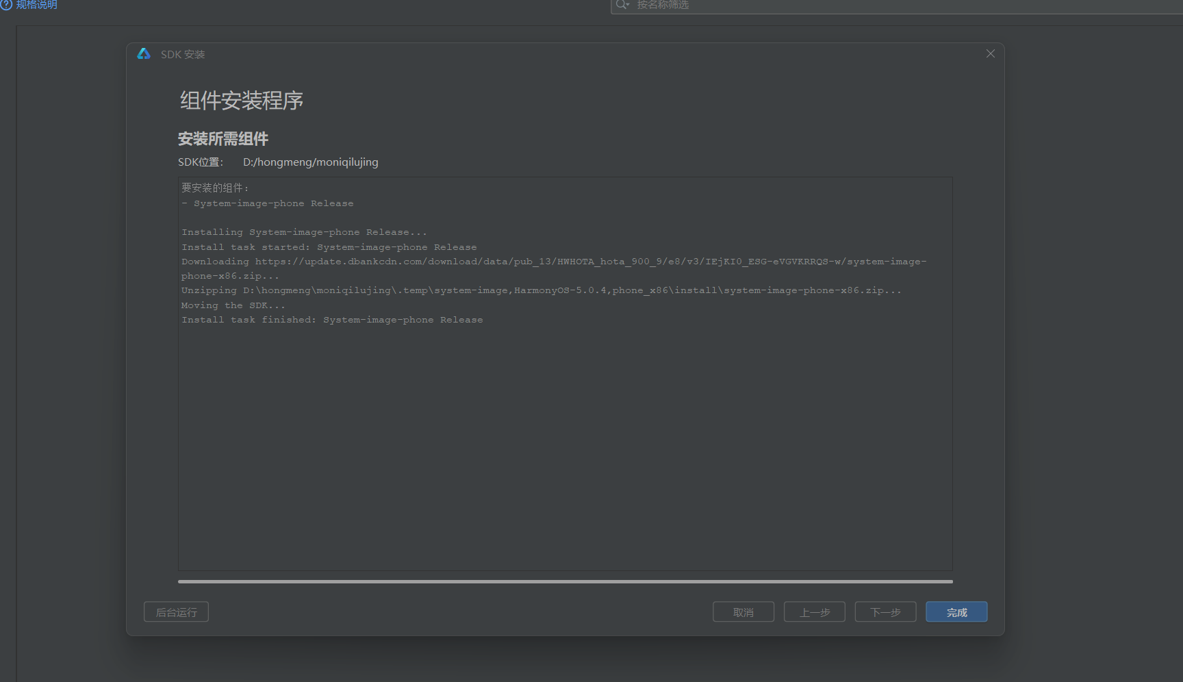Click the 'Moving the SDK...' log line
1183x682 pixels.
(x=233, y=305)
